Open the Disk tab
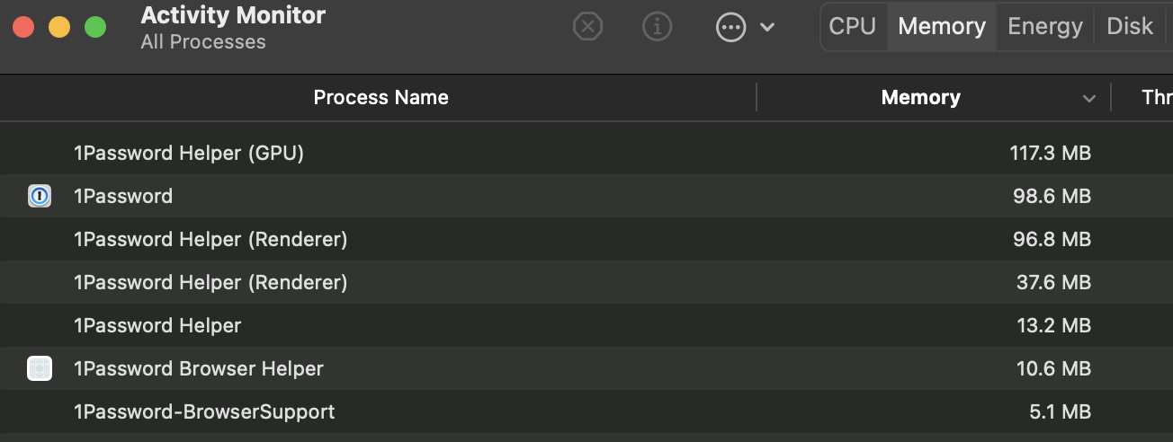The height and width of the screenshot is (442, 1173). click(x=1130, y=27)
